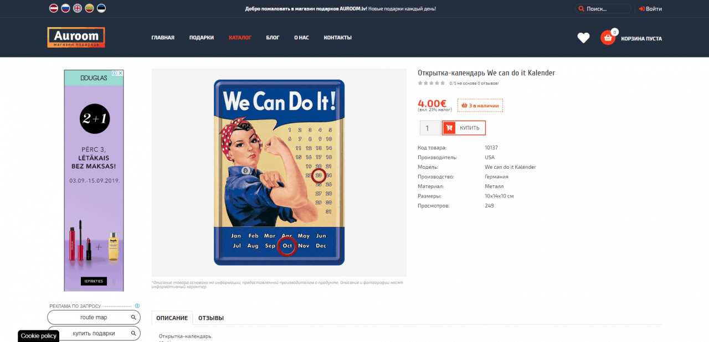Screen dimensions: 709x342
Task: Click the product quantity input box
Action: point(430,128)
